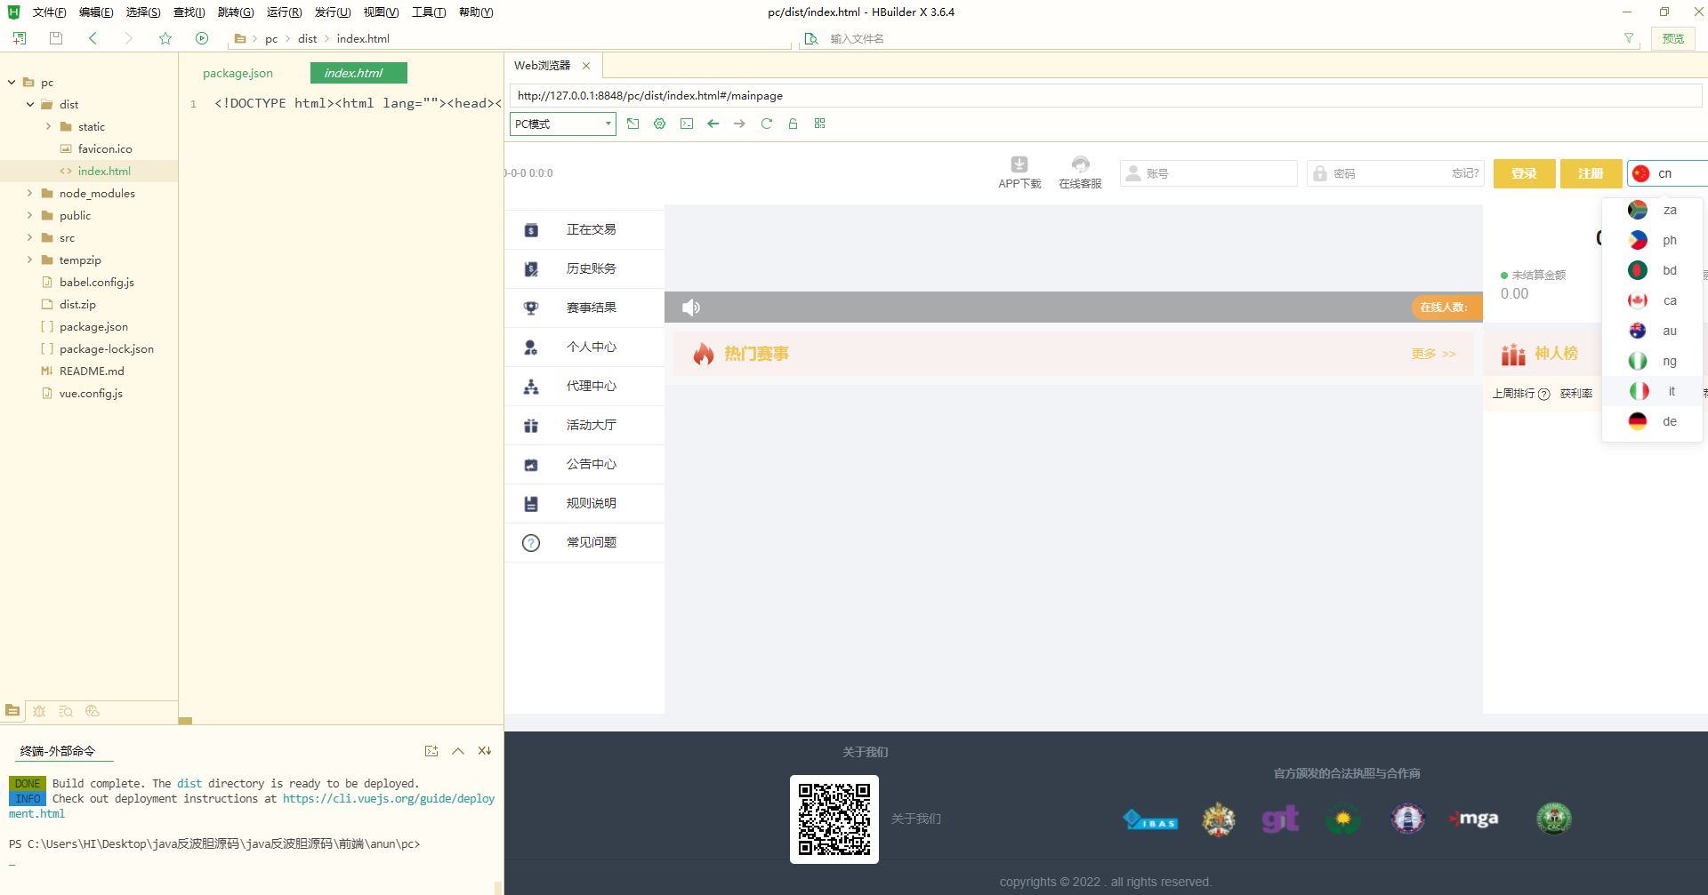Viewport: 1708px width, 895px height.
Task: Click the 在线客服 support icon
Action: coord(1080,164)
